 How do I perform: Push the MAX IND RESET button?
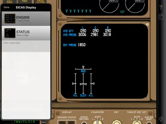149,123
